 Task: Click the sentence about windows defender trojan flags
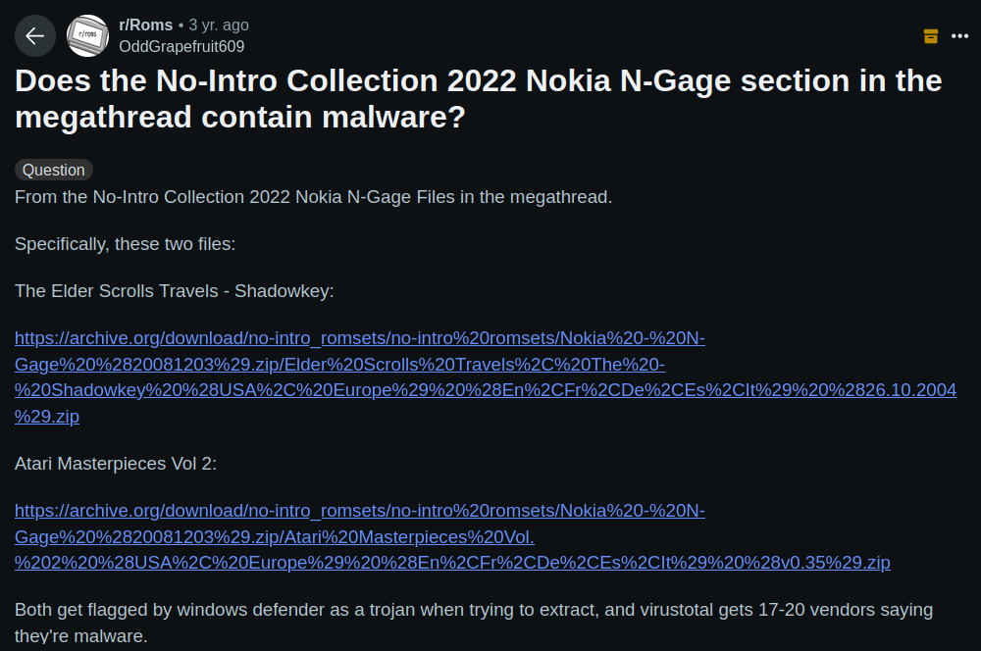474,623
